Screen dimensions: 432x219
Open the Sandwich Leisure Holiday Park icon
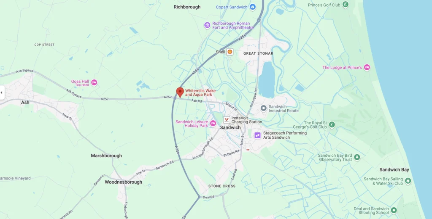pos(213,124)
